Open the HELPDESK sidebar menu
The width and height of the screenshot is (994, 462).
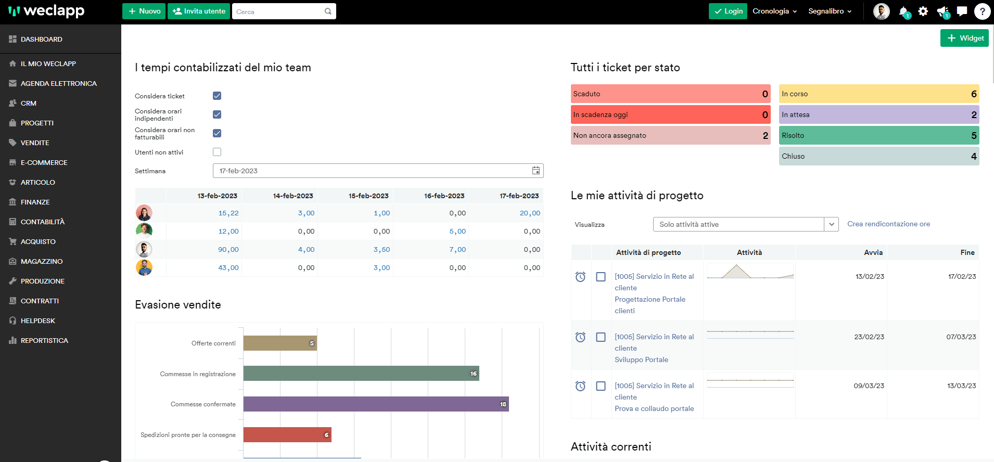(x=60, y=320)
